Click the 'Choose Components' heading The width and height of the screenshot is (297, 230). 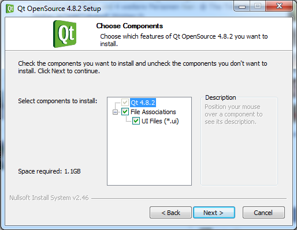click(x=129, y=26)
